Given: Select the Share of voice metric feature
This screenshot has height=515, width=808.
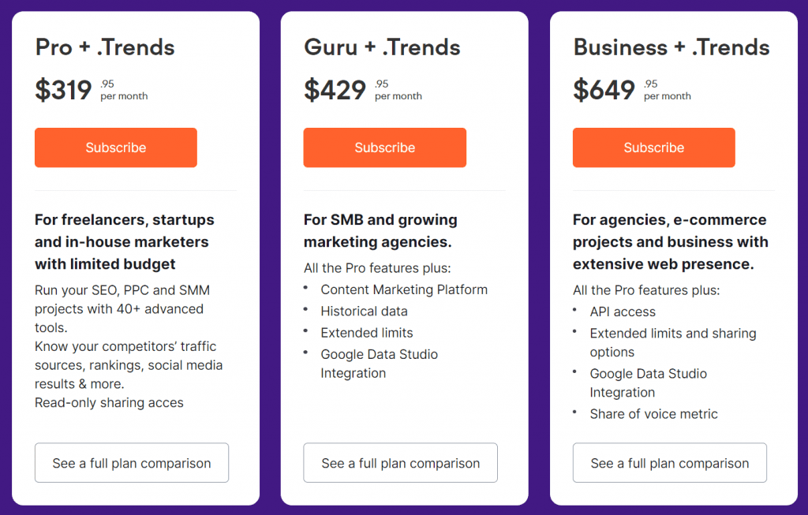Looking at the screenshot, I should pyautogui.click(x=653, y=413).
